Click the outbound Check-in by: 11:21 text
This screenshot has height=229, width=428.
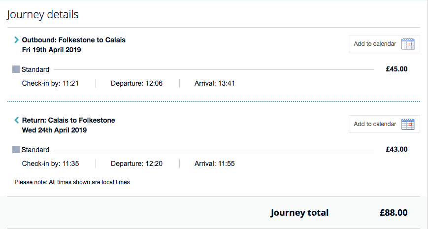[x=50, y=83]
